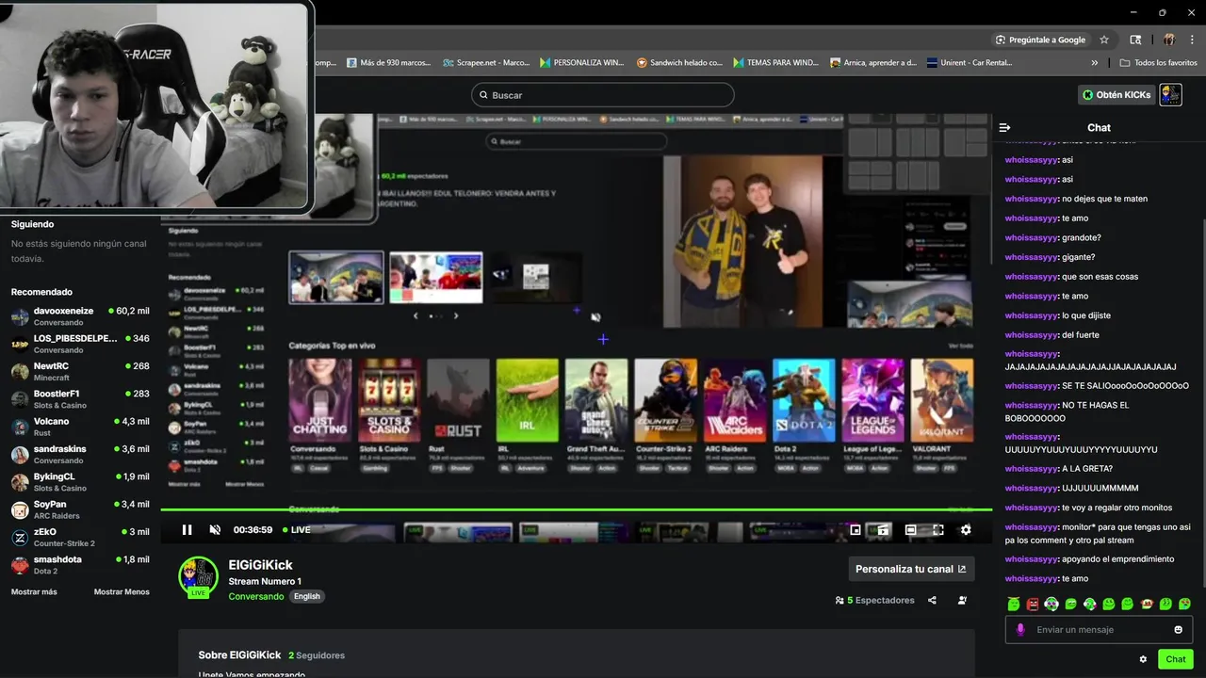This screenshot has height=678, width=1206.
Task: Focus the Enviar un mensaje field
Action: click(x=1099, y=630)
